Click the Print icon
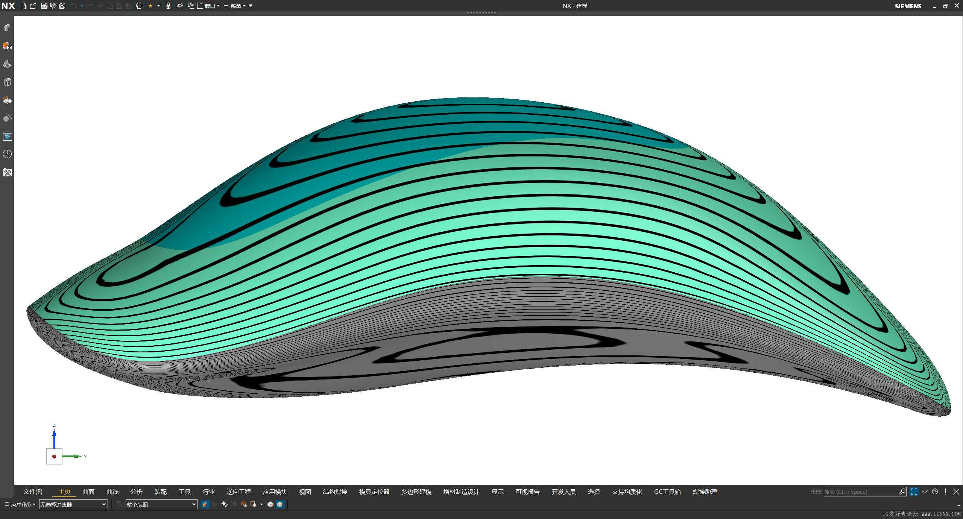The height and width of the screenshot is (519, 963). [x=139, y=6]
